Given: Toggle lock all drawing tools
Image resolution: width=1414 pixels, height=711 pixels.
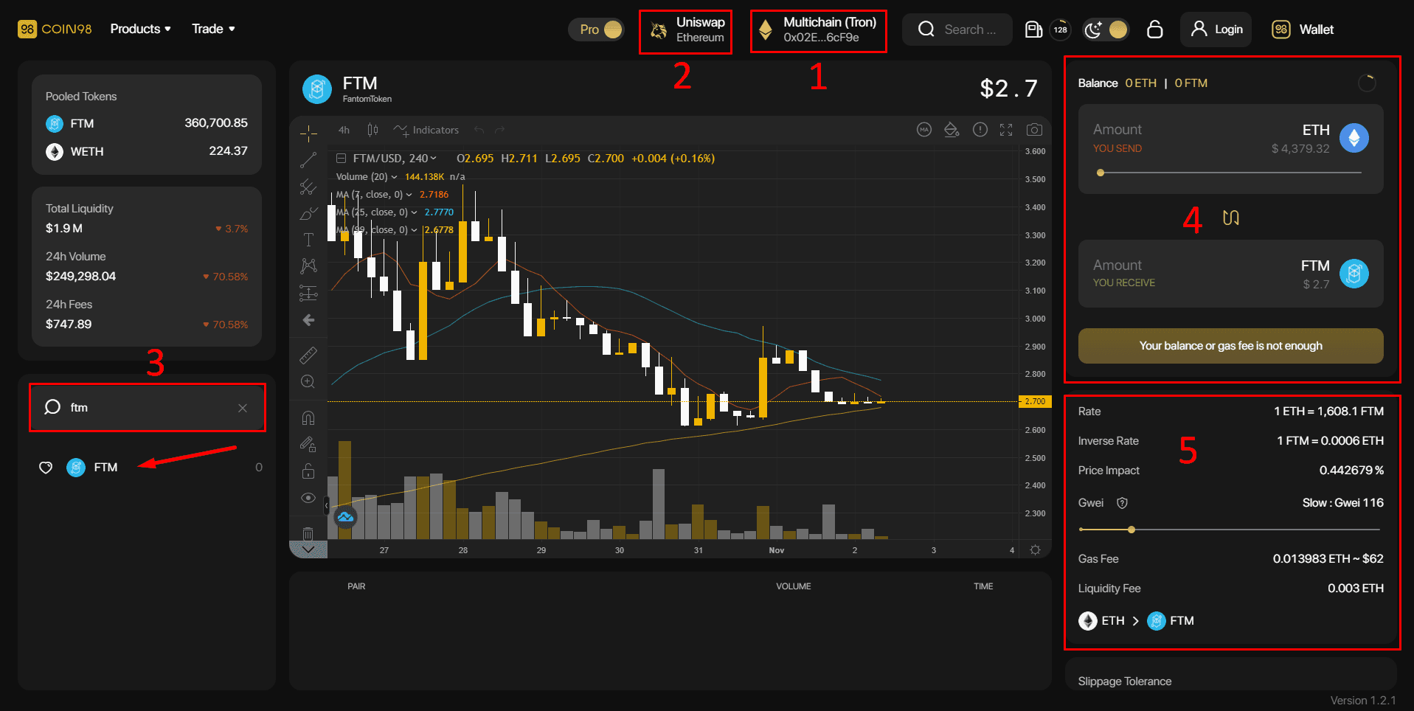Looking at the screenshot, I should coord(308,471).
